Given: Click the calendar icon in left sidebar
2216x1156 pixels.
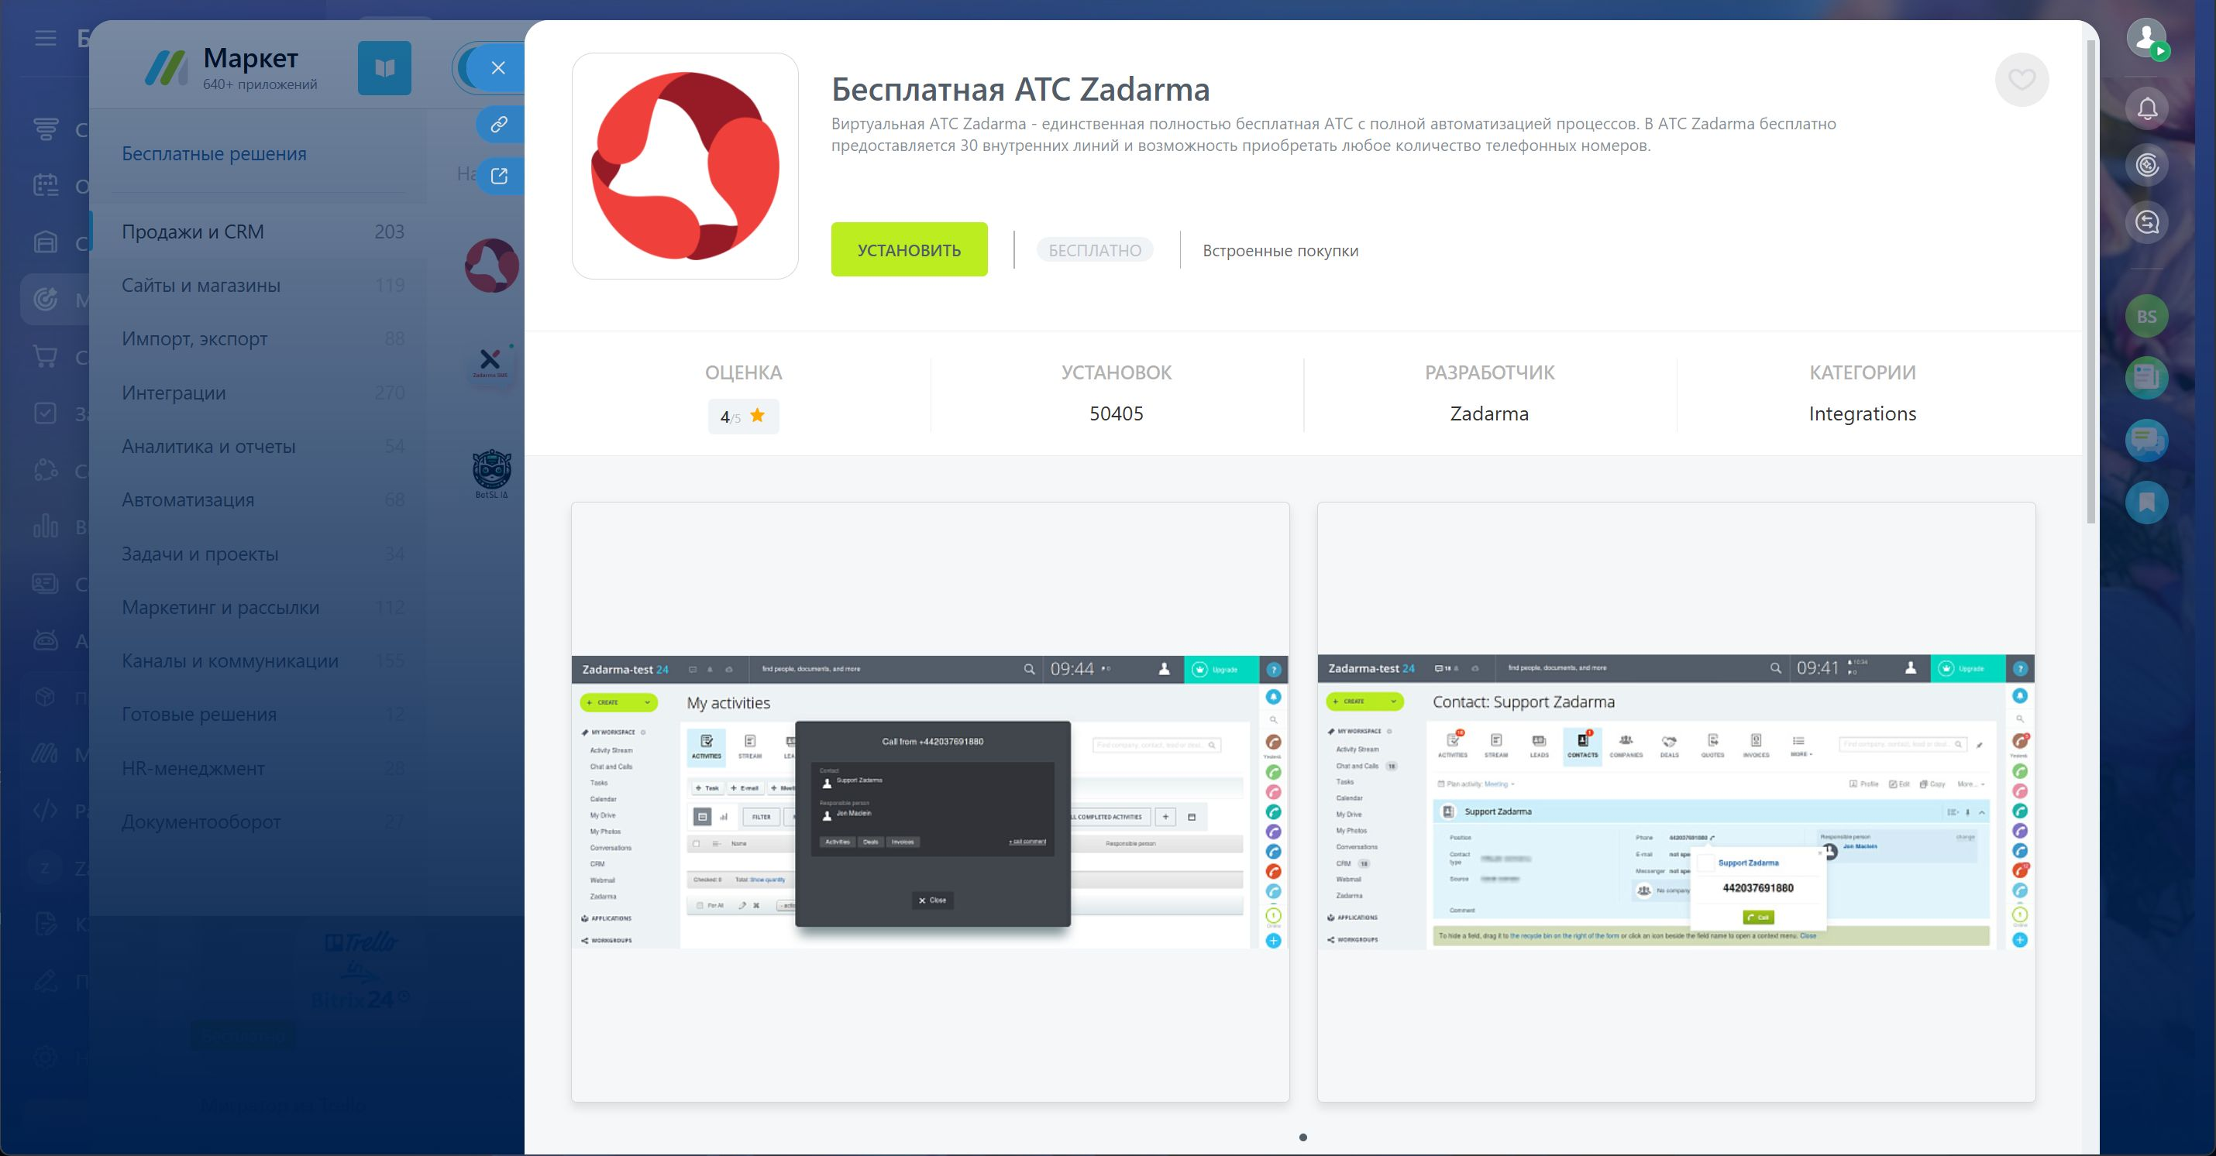Looking at the screenshot, I should point(45,185).
